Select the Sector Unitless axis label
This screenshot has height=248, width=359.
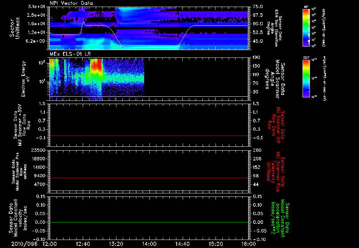click(15, 28)
